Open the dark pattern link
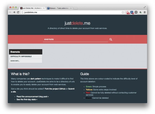This screenshot has height=114, width=155. tap(36, 79)
